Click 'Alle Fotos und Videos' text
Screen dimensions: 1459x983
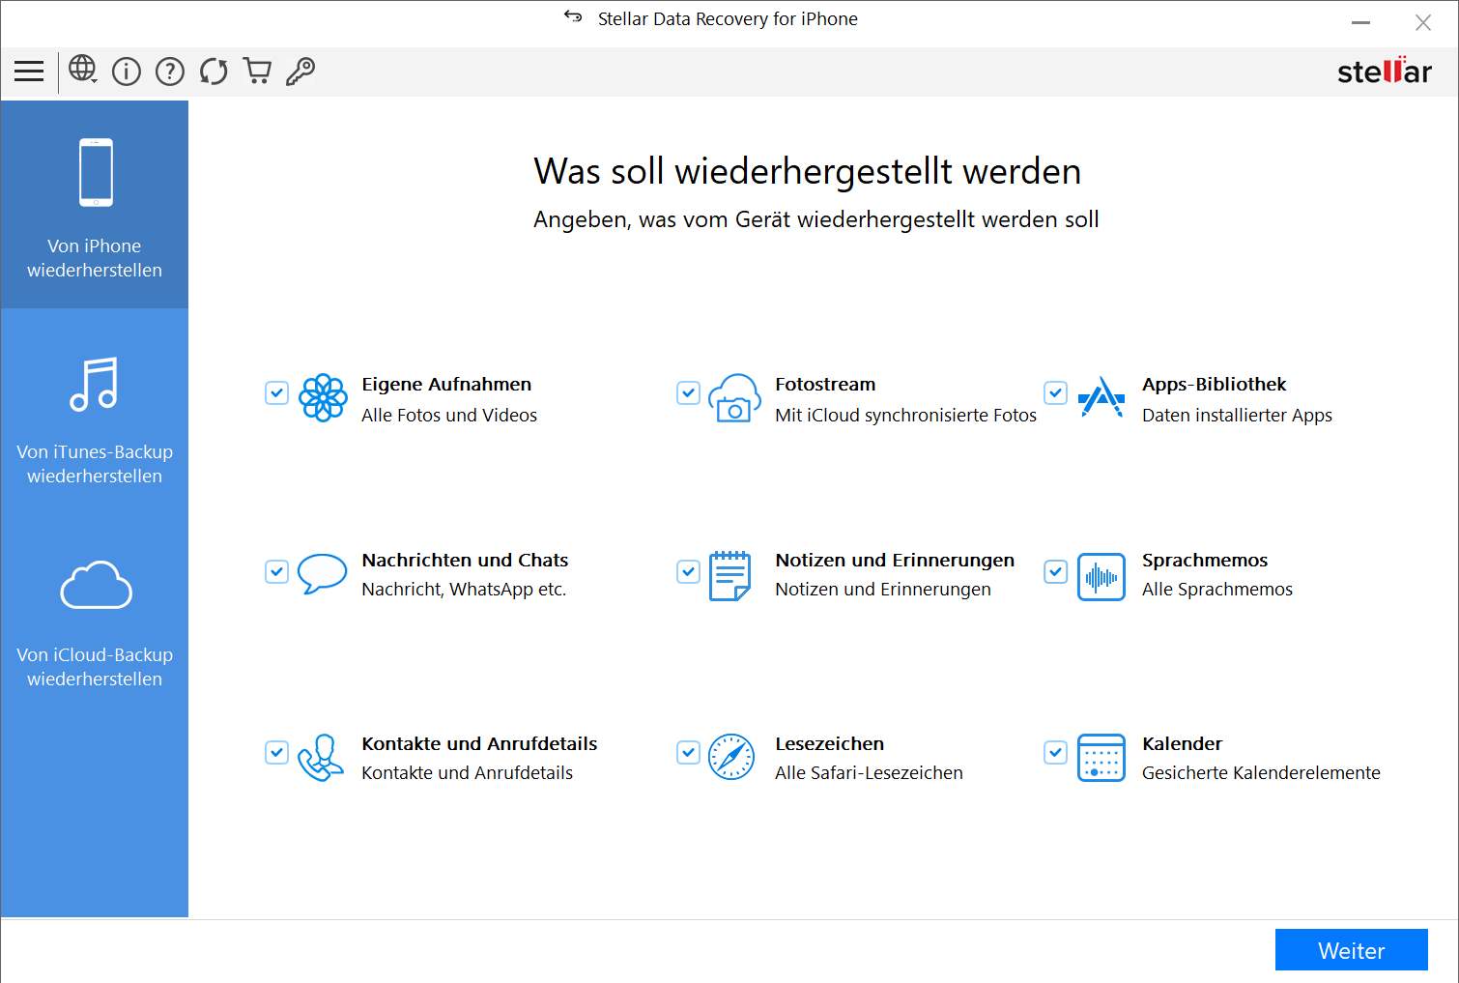[449, 415]
